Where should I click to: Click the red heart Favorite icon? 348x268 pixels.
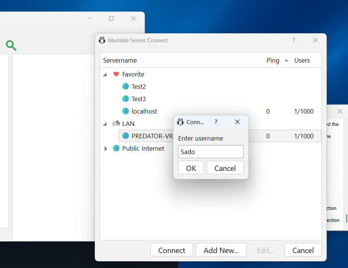pyautogui.click(x=116, y=74)
